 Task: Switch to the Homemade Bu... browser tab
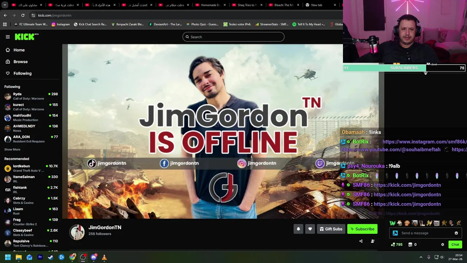point(210,5)
